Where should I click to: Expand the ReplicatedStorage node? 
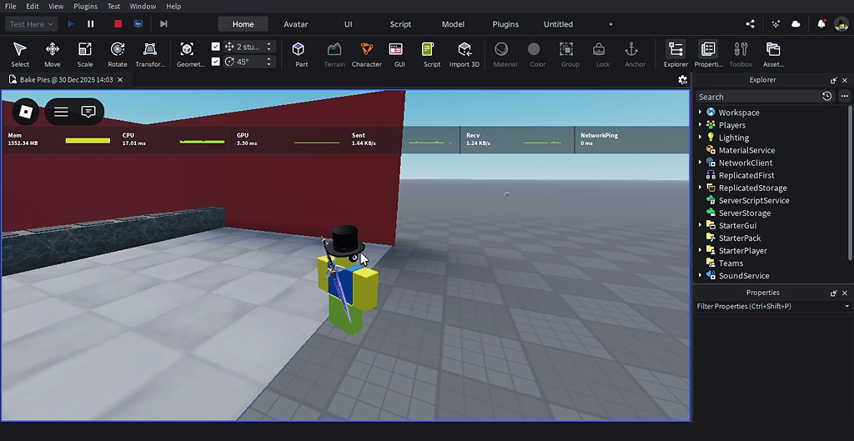[700, 188]
